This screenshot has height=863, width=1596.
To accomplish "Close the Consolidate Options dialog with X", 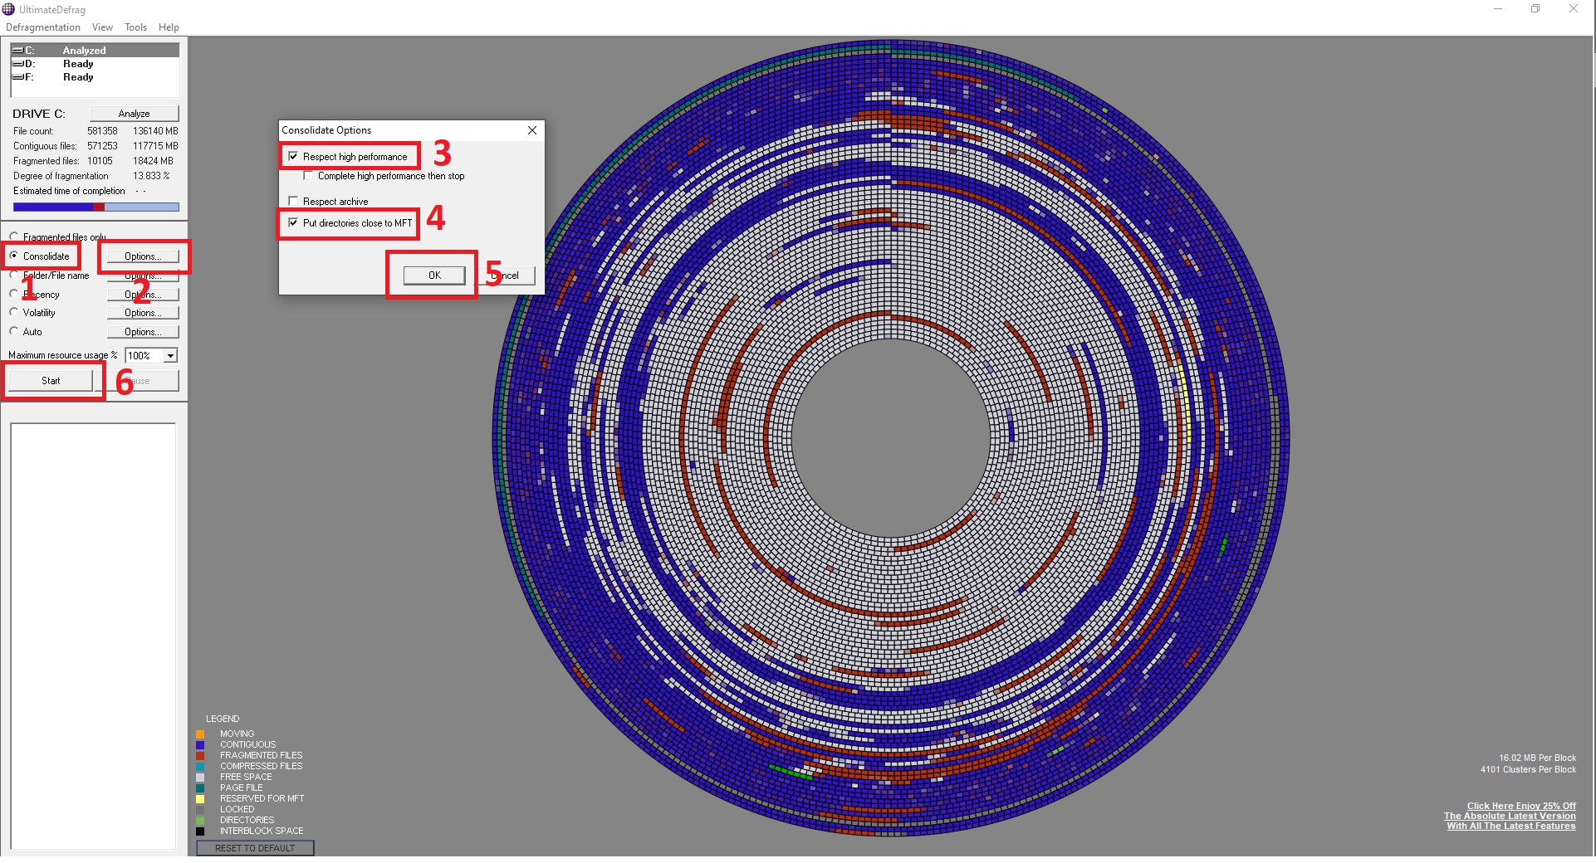I will coord(532,130).
